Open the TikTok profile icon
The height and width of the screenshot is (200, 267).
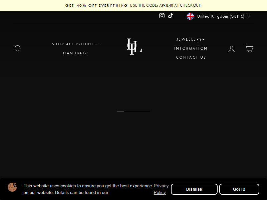171,16
